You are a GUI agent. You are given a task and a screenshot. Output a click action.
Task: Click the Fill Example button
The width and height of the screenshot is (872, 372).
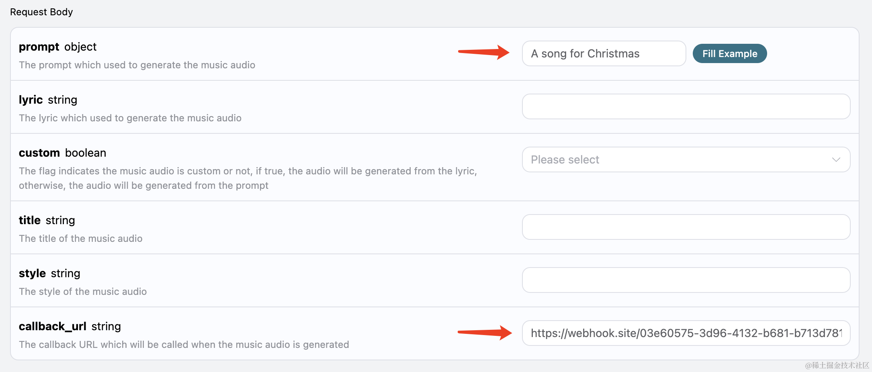(729, 53)
